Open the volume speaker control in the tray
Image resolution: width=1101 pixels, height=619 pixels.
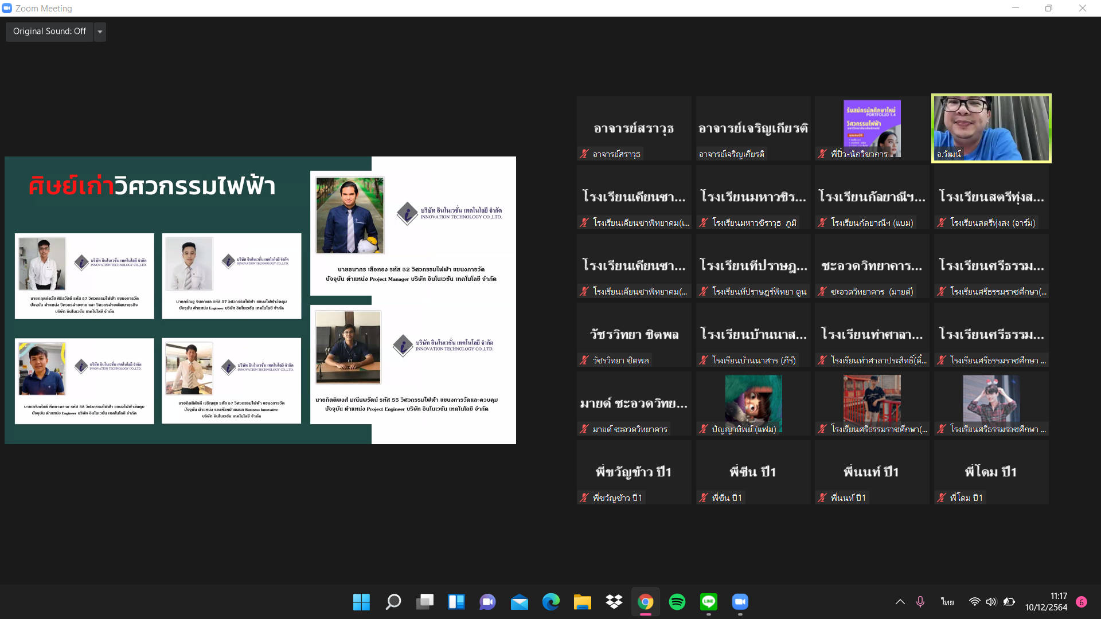point(991,602)
